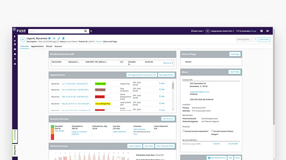Screen dimensions: 286x160
Task: Click the New Patient Forms button
Action: 217,158
